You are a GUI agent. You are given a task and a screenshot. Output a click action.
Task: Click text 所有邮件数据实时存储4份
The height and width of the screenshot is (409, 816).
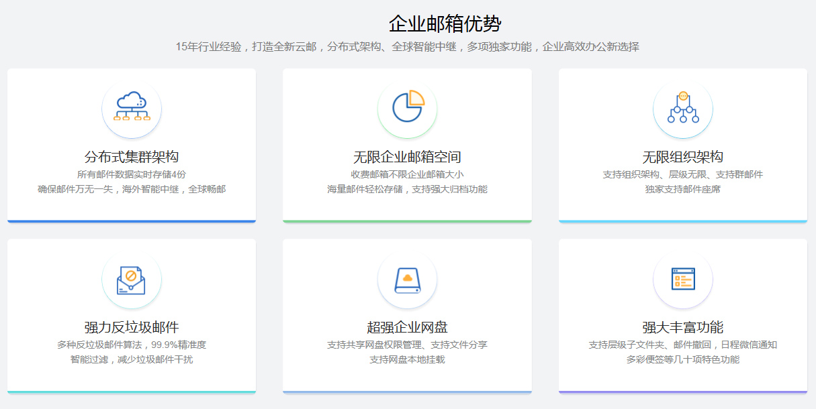132,174
